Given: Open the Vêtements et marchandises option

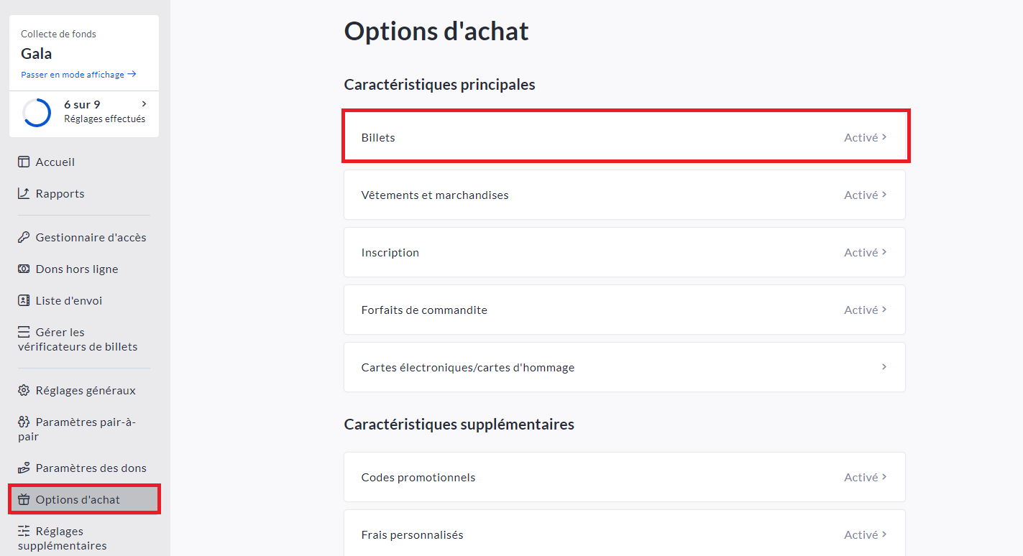Looking at the screenshot, I should (624, 195).
